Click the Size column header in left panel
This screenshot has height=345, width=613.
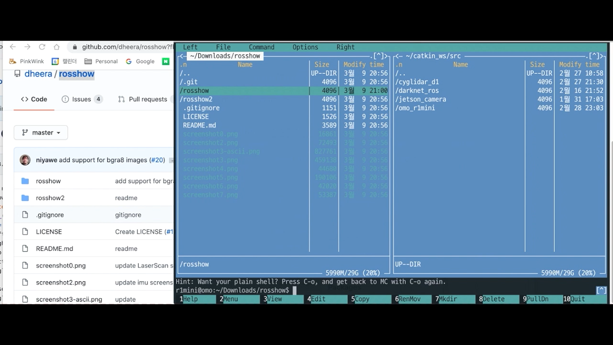click(x=322, y=65)
